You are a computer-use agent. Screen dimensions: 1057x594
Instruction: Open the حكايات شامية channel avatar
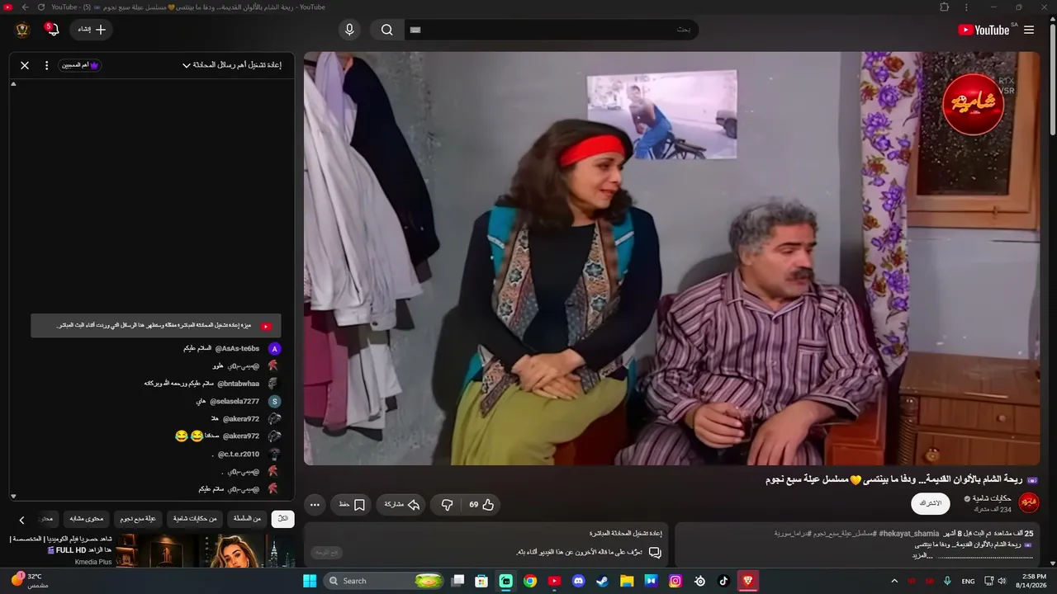pos(1029,502)
